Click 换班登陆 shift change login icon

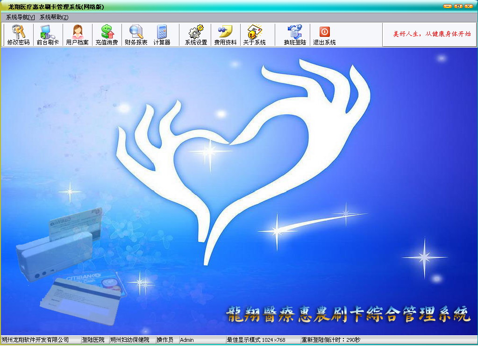tap(295, 35)
